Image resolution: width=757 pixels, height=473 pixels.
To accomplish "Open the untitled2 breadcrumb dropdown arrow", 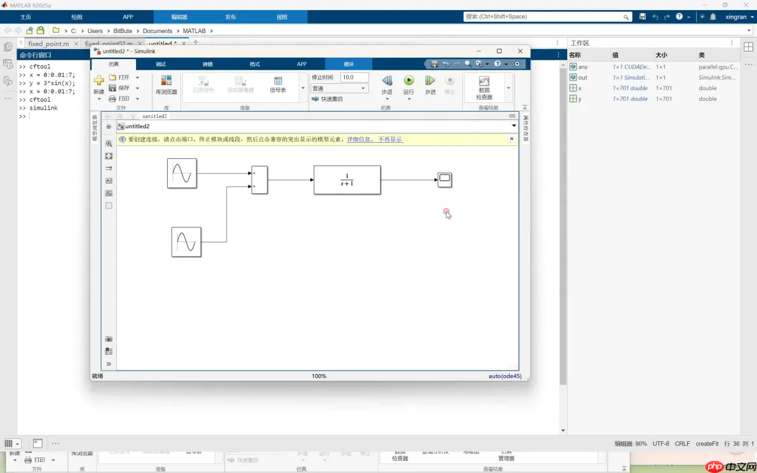I will point(512,126).
